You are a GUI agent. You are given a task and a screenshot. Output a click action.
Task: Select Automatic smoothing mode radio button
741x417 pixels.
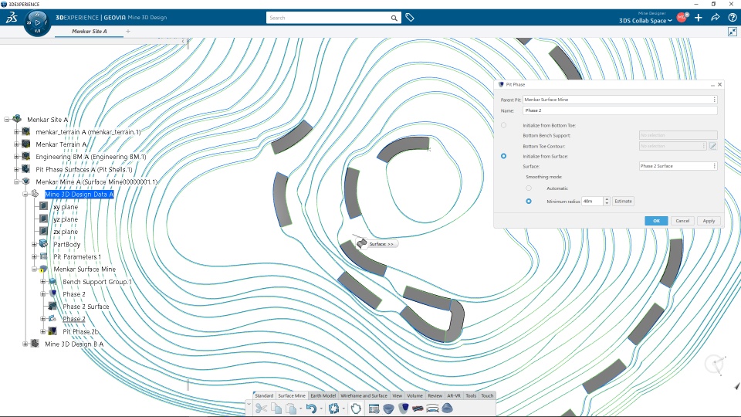pyautogui.click(x=528, y=188)
